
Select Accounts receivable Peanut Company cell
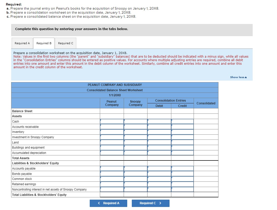112,127
